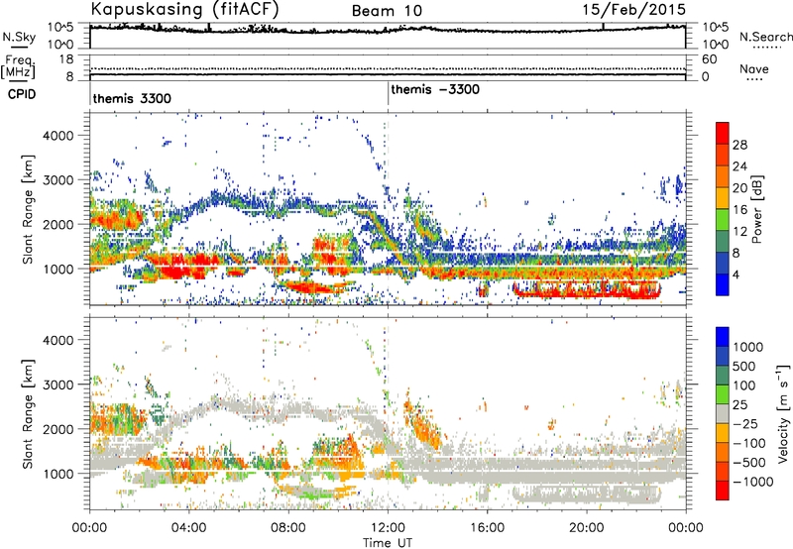The height and width of the screenshot is (549, 793).
Task: Click the blue top segment of Velocity colorbar
Action: (x=723, y=337)
